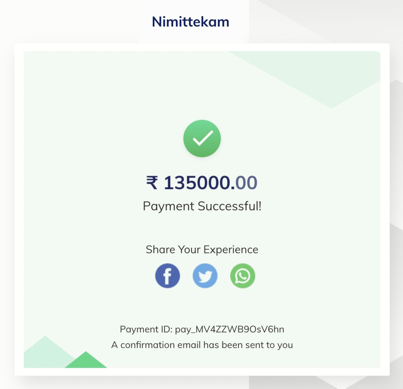Click the confirmation email sent notice
The width and height of the screenshot is (403, 389).
point(202,345)
